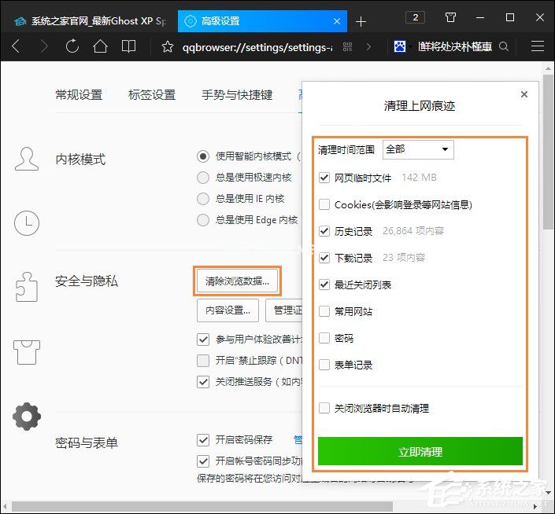Click the address bar go arrow
The image size is (555, 514).
click(369, 46)
